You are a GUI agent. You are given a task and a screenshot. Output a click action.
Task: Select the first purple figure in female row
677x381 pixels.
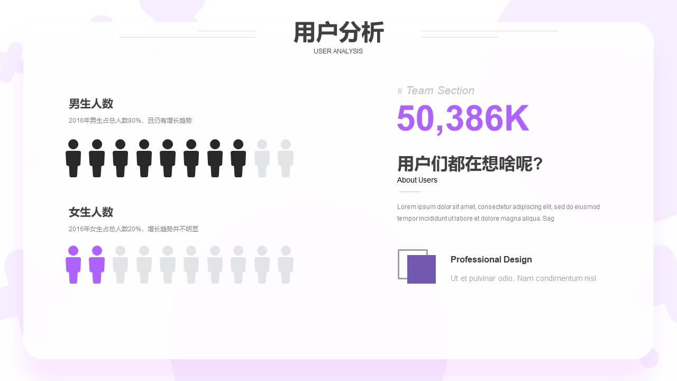click(73, 265)
